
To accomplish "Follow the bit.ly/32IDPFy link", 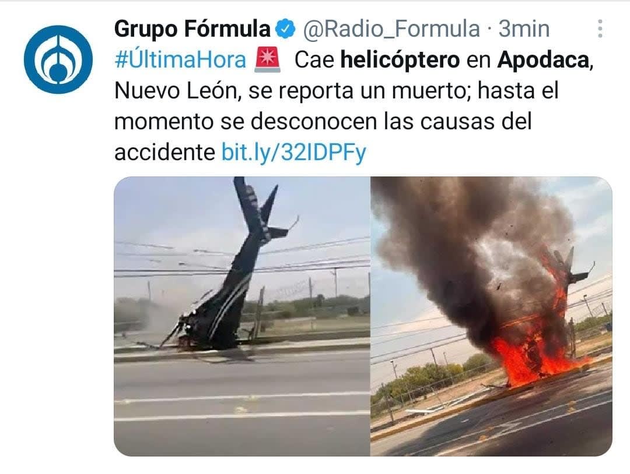I will pos(293,153).
